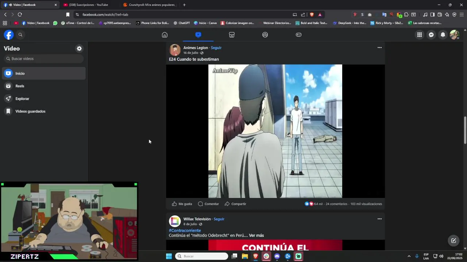Image resolution: width=467 pixels, height=262 pixels.
Task: Open ChatGPT bookmark
Action: click(181, 23)
